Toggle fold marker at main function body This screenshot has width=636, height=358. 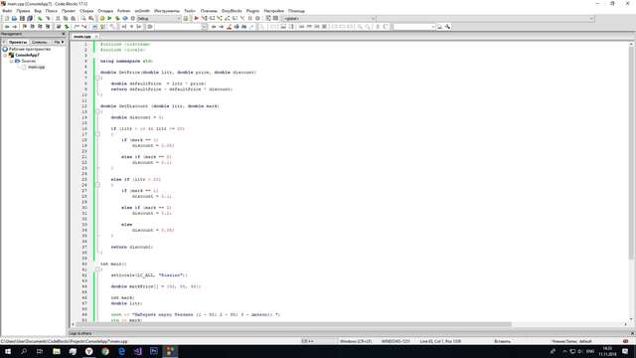97,269
